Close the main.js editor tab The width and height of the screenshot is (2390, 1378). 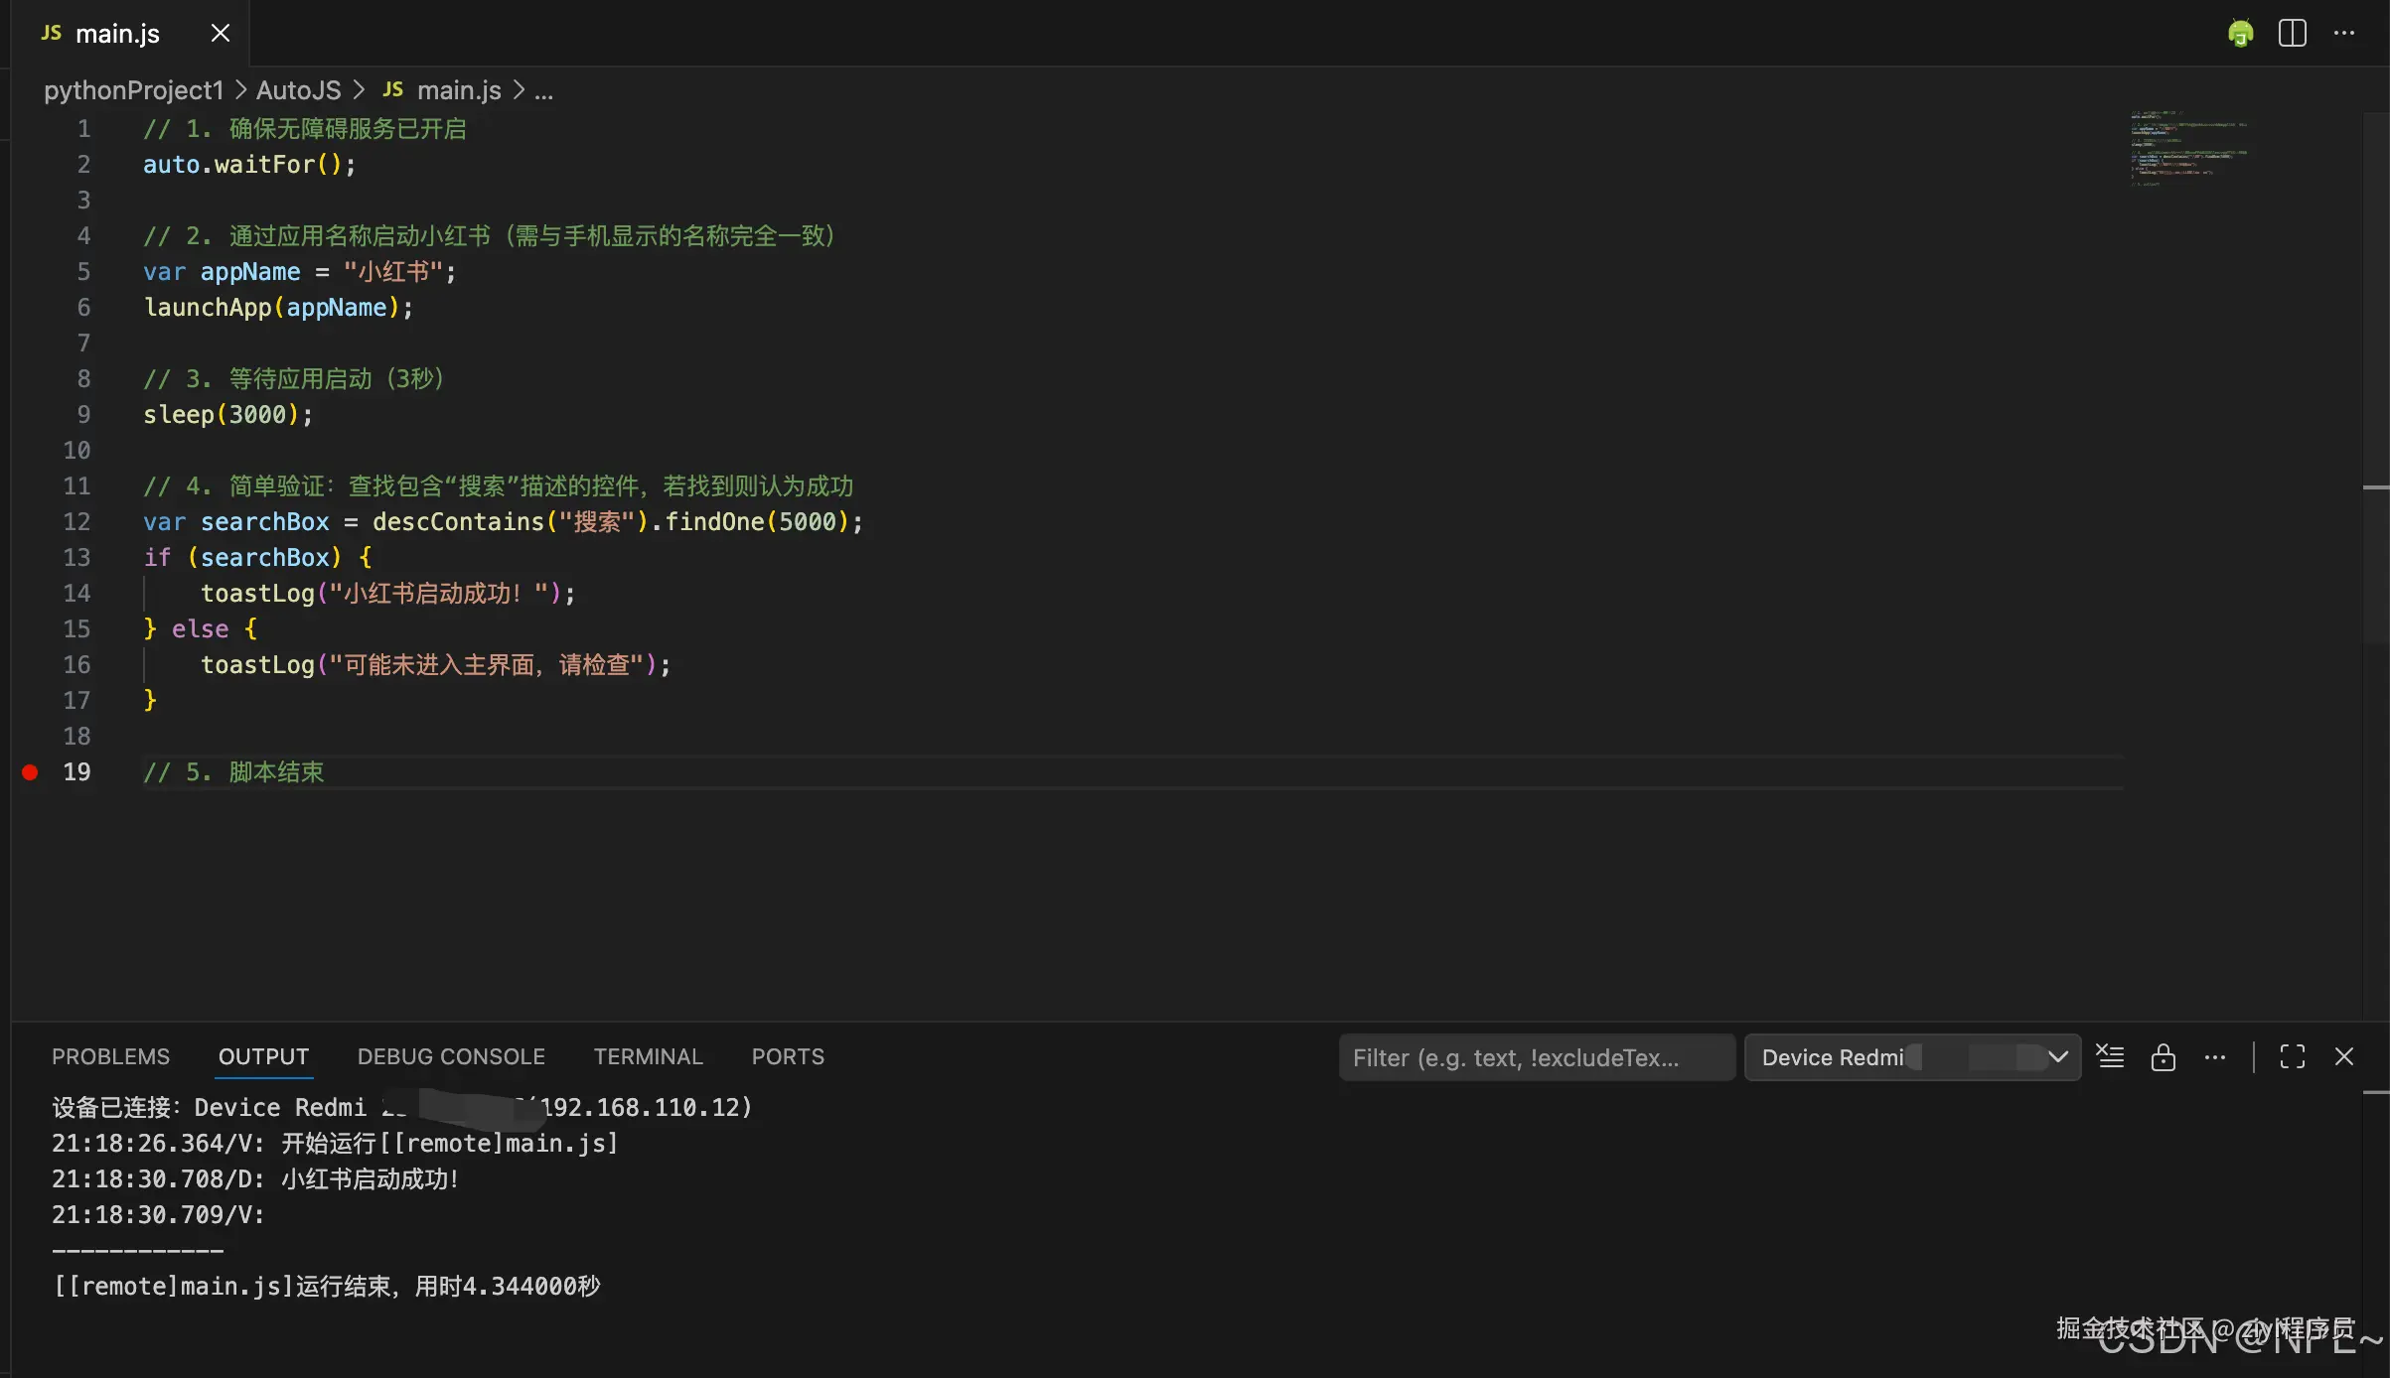[221, 34]
